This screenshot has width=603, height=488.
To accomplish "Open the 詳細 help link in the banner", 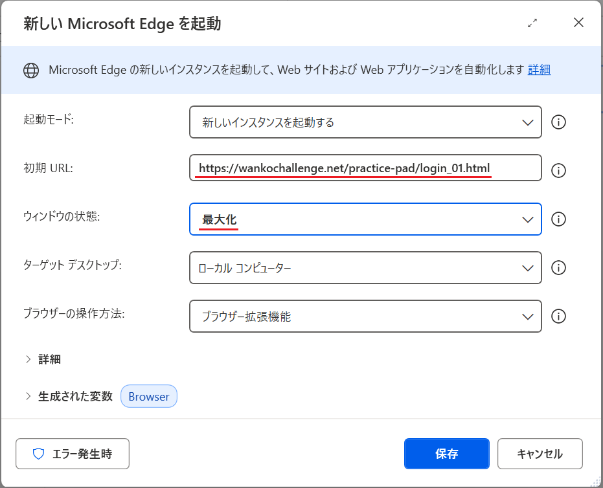I will click(x=539, y=69).
